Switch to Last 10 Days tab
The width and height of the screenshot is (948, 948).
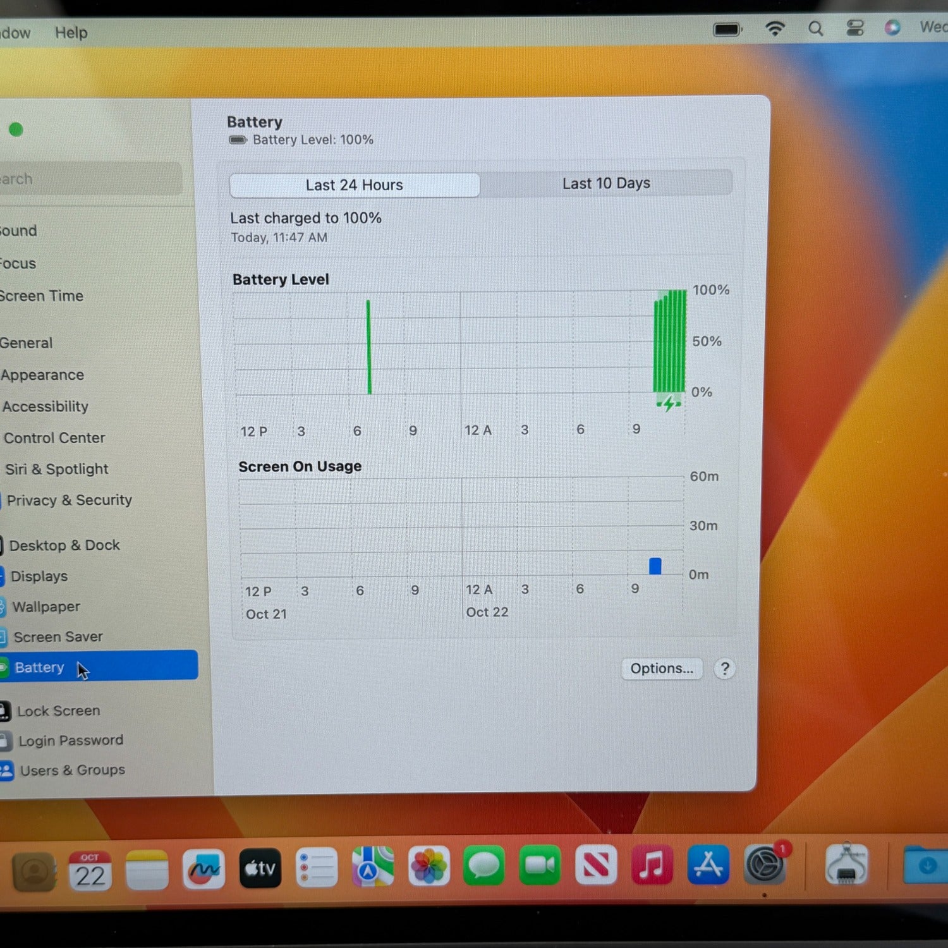[606, 183]
